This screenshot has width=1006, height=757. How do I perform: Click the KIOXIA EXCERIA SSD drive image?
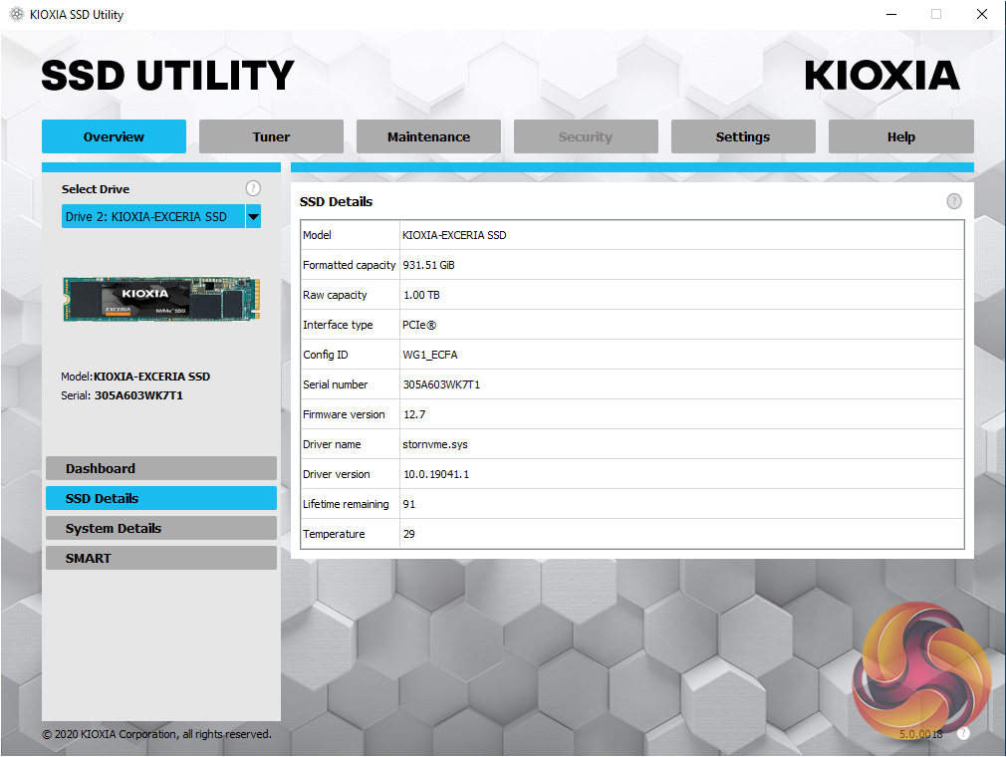(161, 299)
